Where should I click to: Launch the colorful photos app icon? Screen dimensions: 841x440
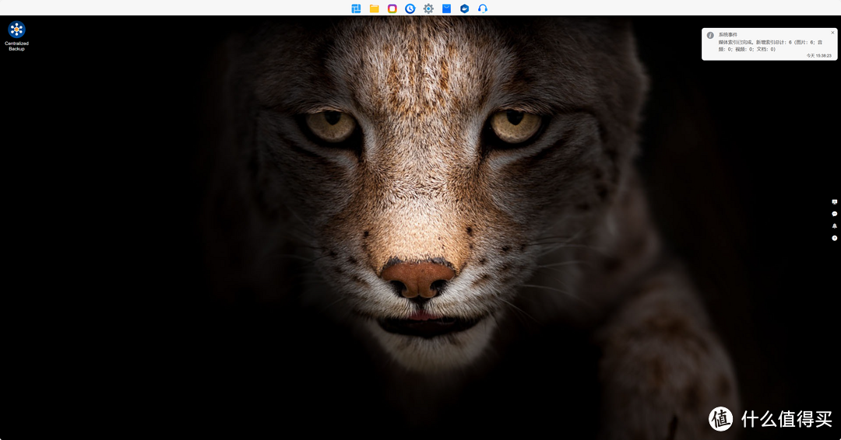pyautogui.click(x=392, y=9)
